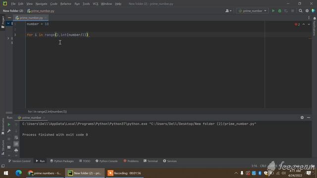The height and width of the screenshot is (178, 317).
Task: Open the Help menu
Action: coord(118,4)
